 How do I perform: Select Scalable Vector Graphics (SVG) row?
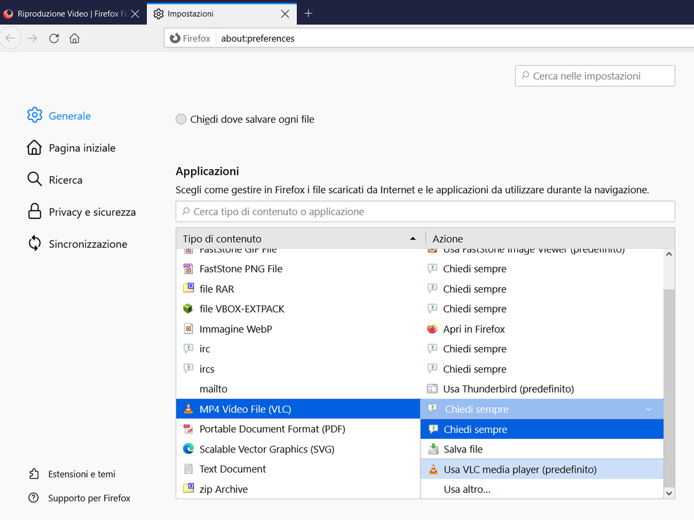pos(298,448)
